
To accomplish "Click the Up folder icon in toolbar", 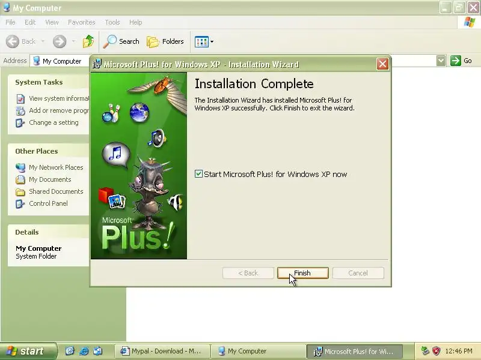I will 88,41.
